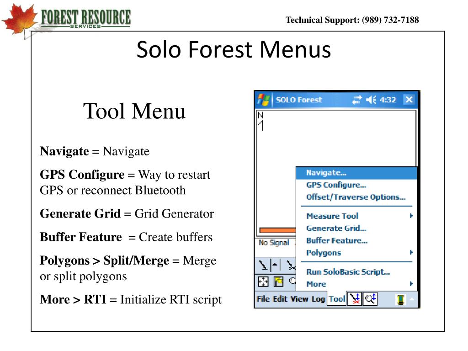Open the File menu

click(263, 299)
